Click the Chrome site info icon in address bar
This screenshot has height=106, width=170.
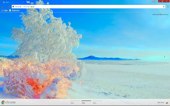[x=13, y=7]
